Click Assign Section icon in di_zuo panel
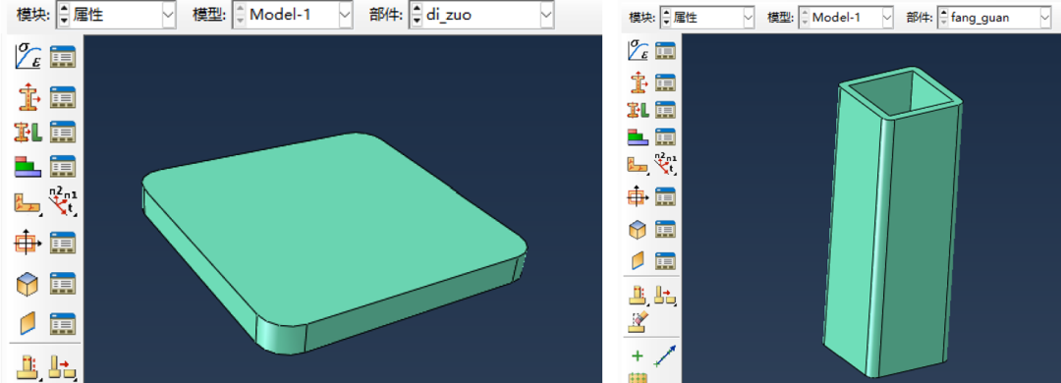Viewport: 1061px width, 383px height. coord(28,132)
